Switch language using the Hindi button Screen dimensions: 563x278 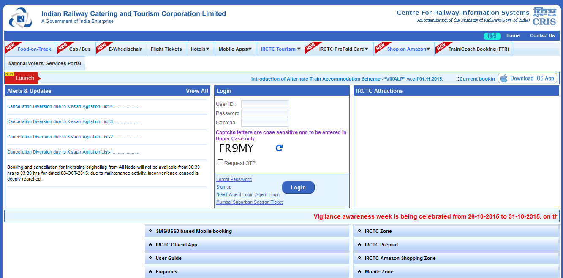tap(492, 36)
